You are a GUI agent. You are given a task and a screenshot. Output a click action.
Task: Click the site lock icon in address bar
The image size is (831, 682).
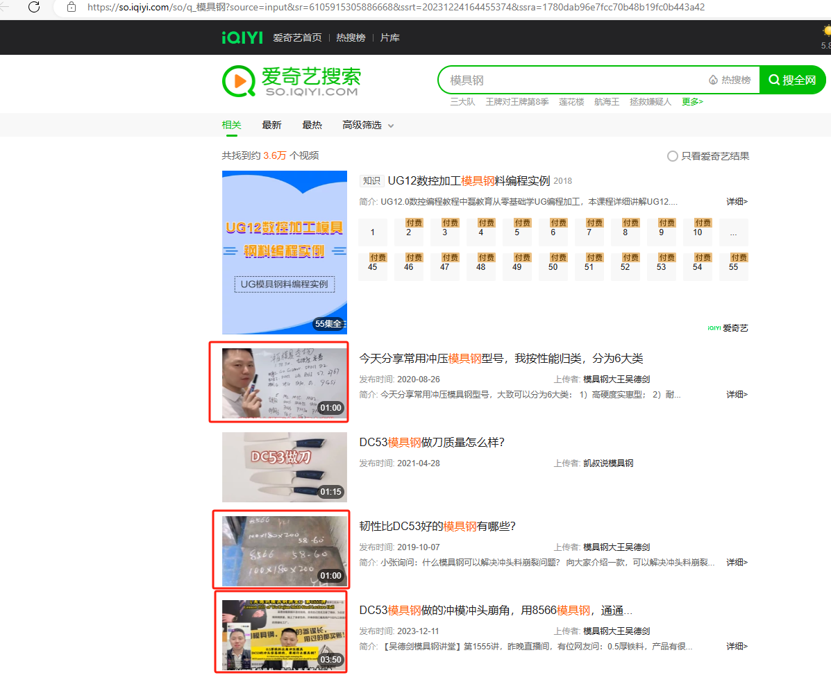click(72, 7)
